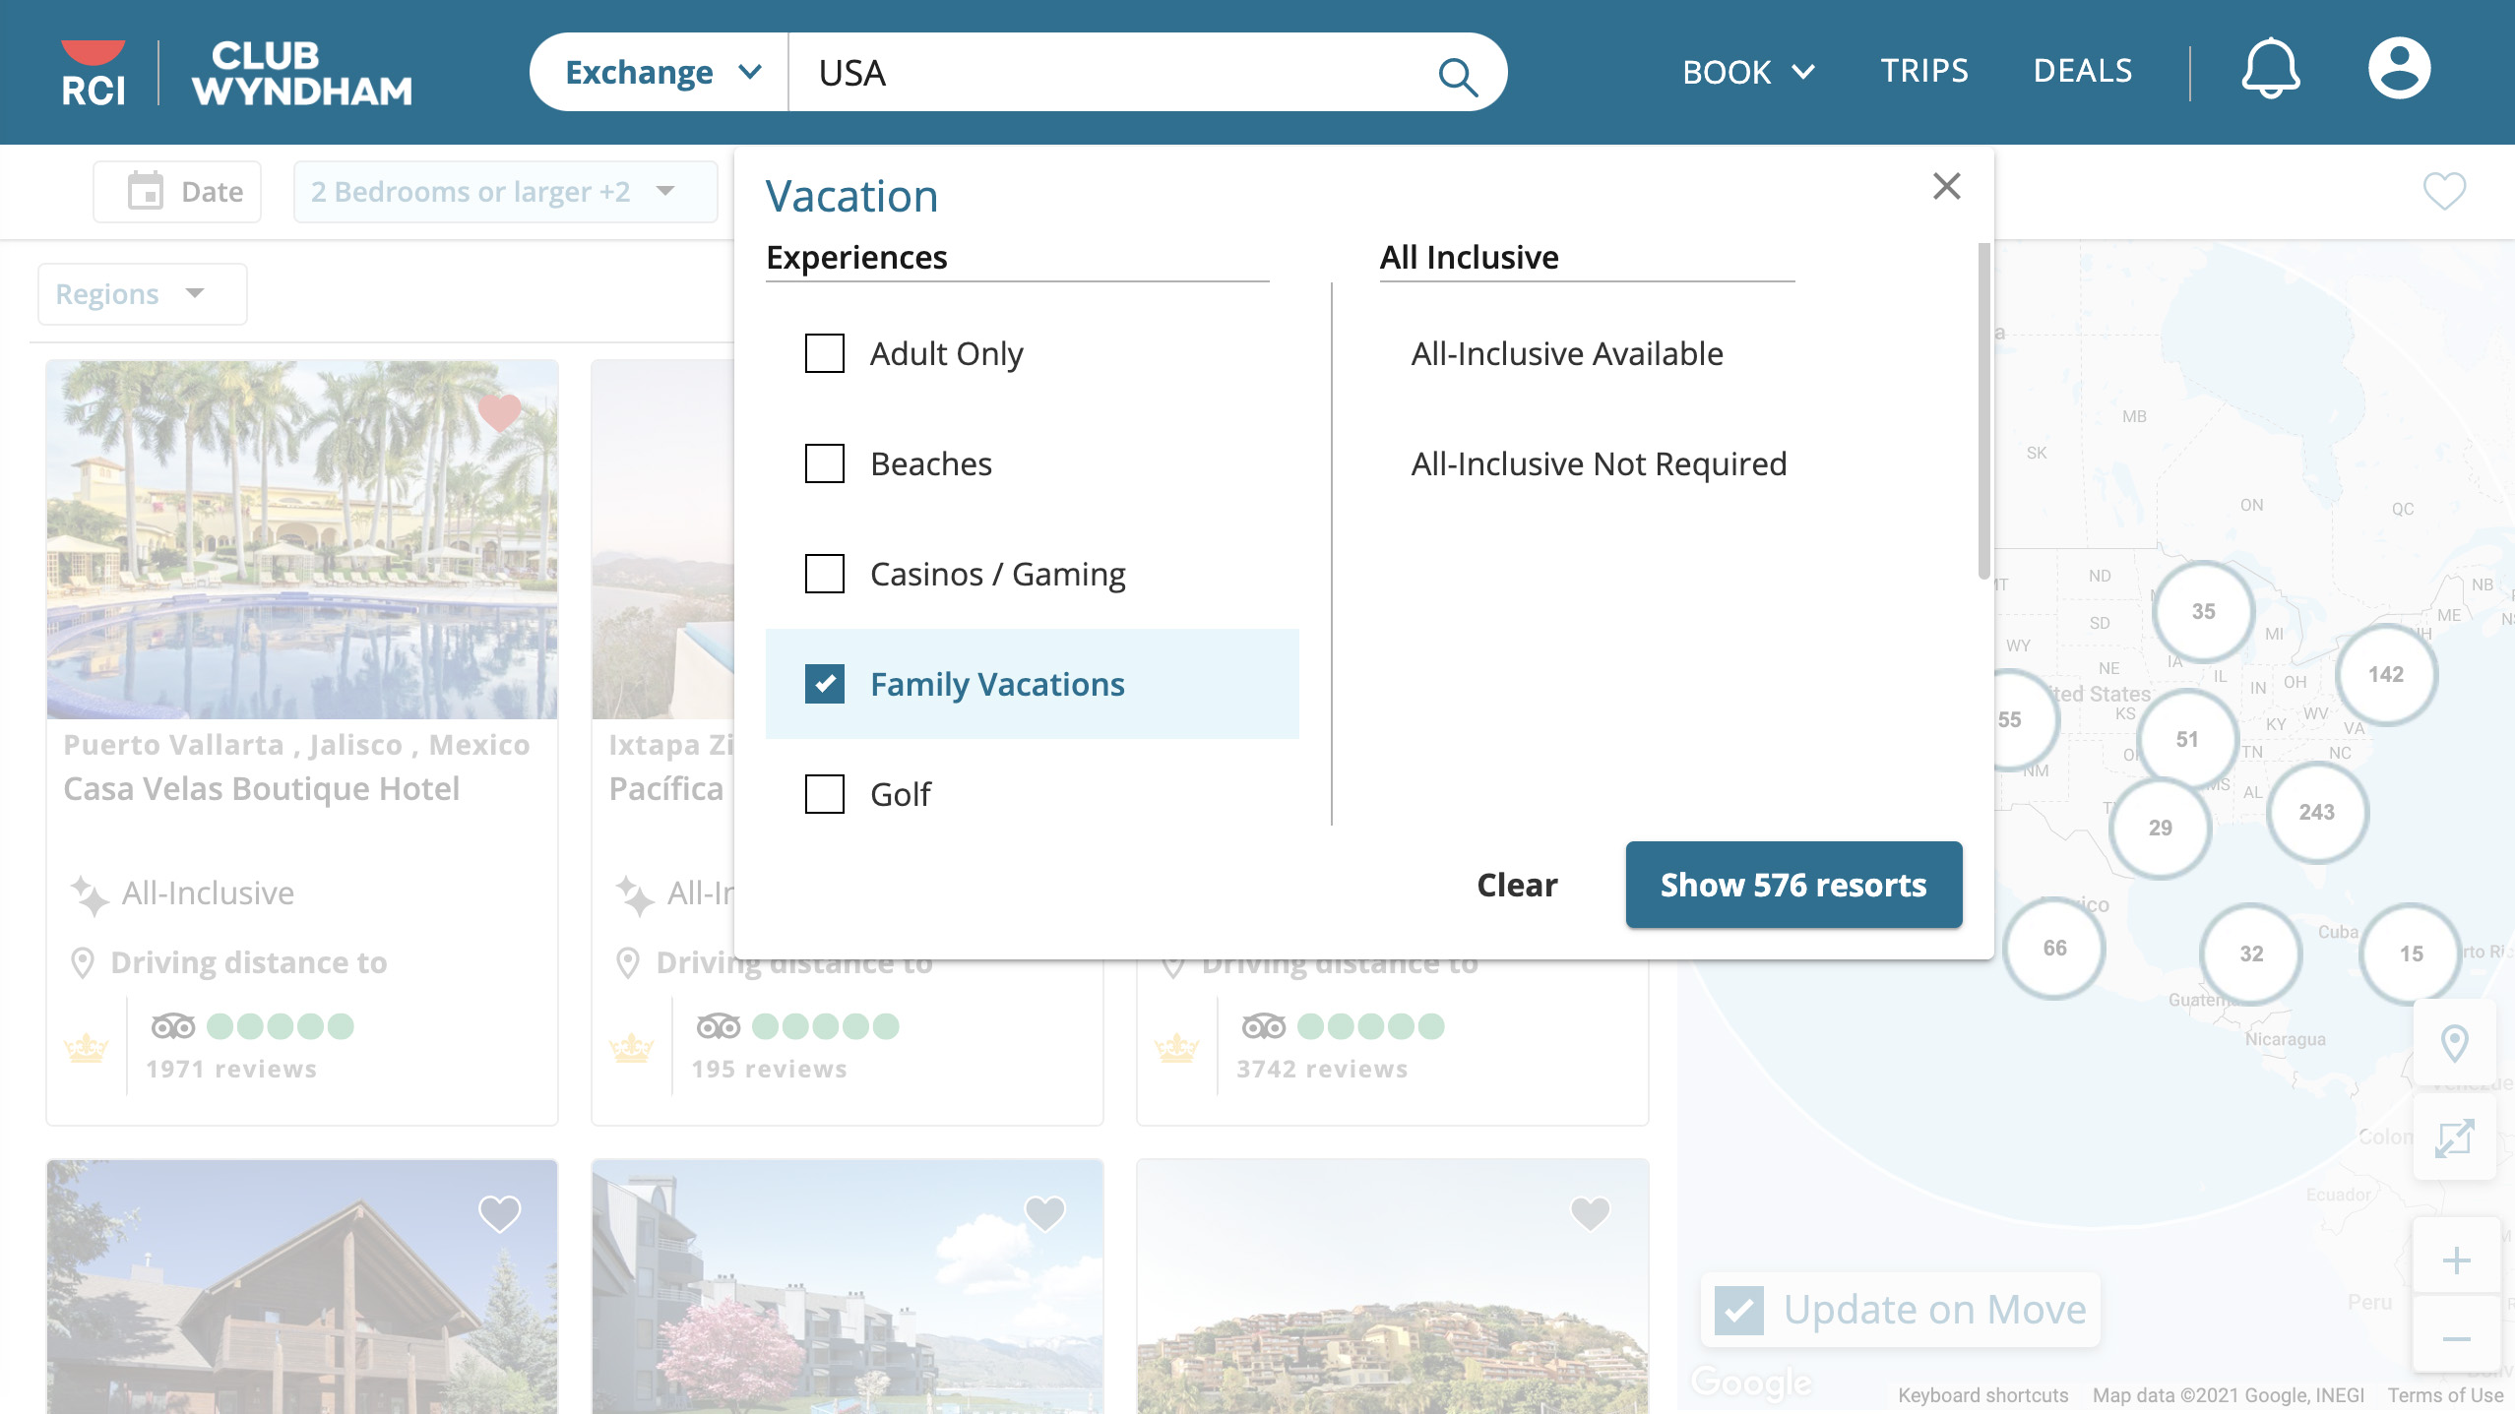Open the 2 Bedrooms or larger dropdown
Image resolution: width=2515 pixels, height=1414 pixels.
(505, 192)
